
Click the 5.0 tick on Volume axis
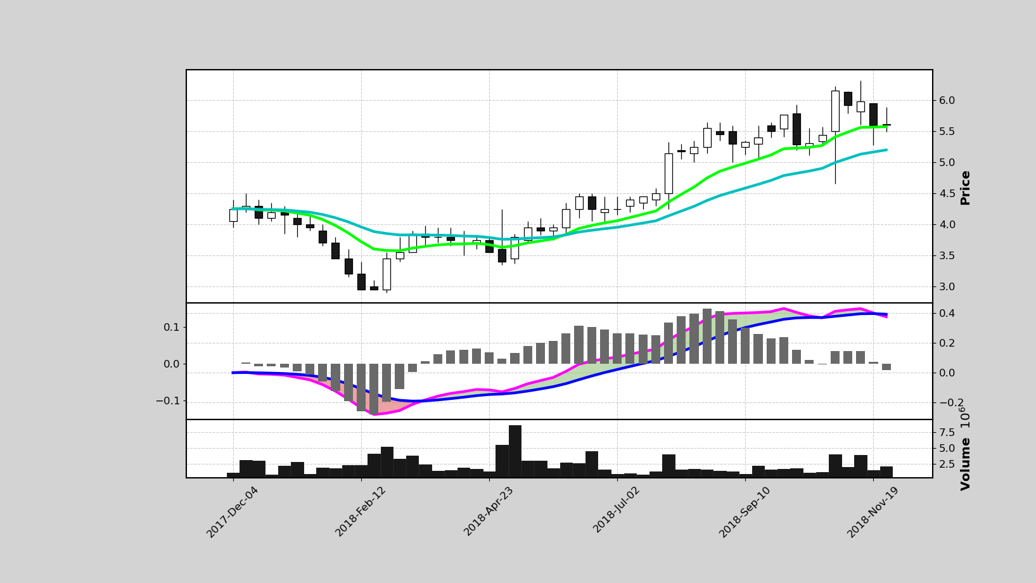tap(947, 449)
